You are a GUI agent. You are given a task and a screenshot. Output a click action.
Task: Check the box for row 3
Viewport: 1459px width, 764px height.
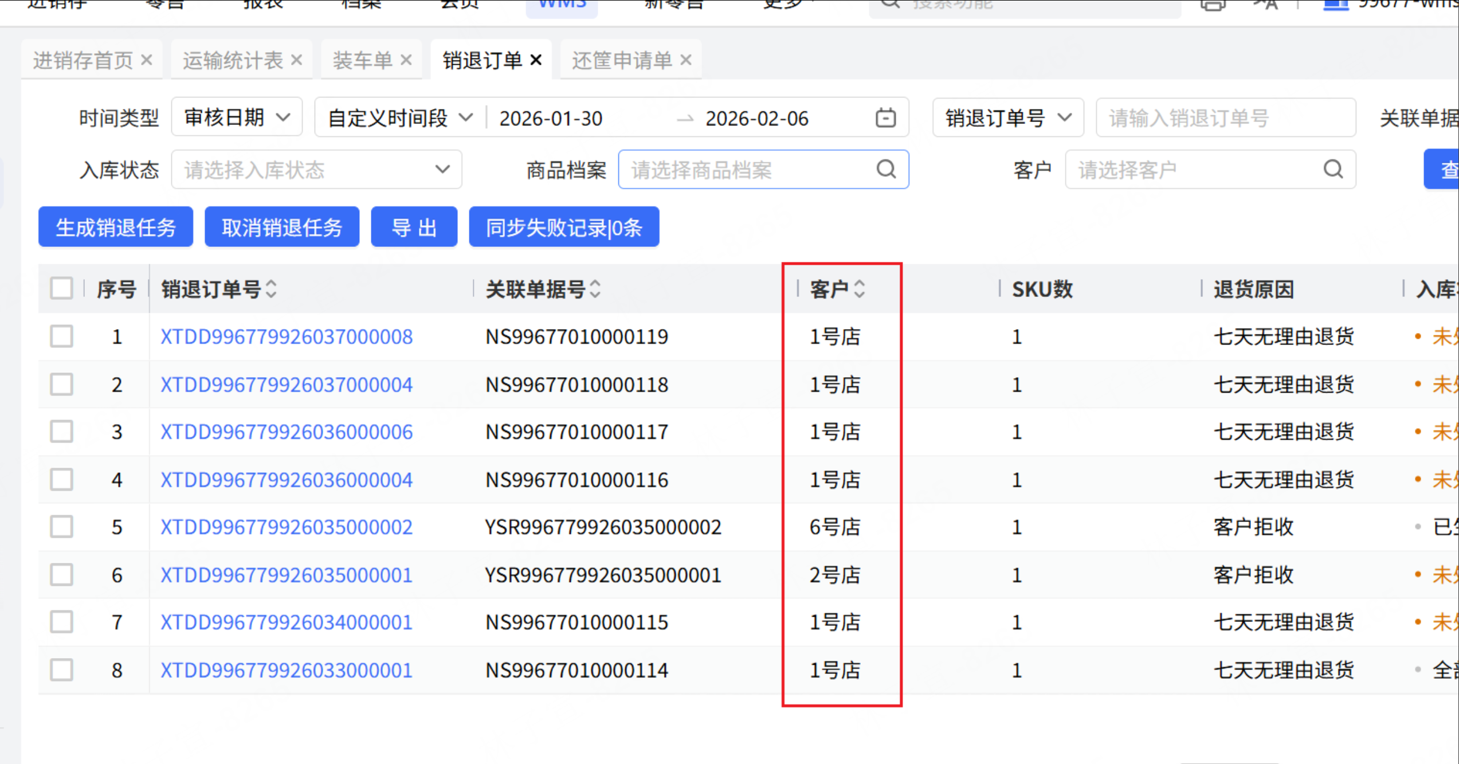(61, 432)
